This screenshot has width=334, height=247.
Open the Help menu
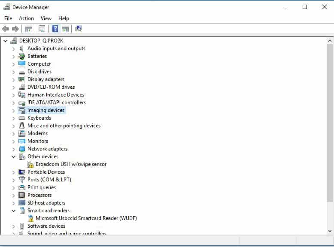64,18
